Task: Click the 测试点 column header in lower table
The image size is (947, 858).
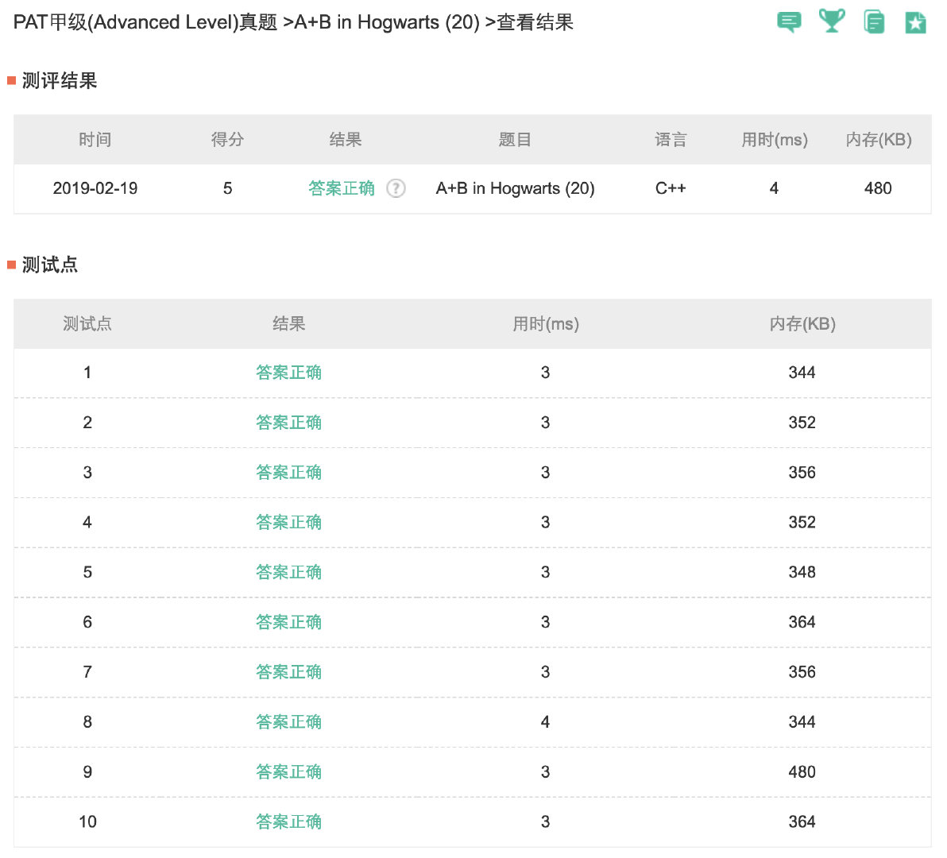Action: 87,323
